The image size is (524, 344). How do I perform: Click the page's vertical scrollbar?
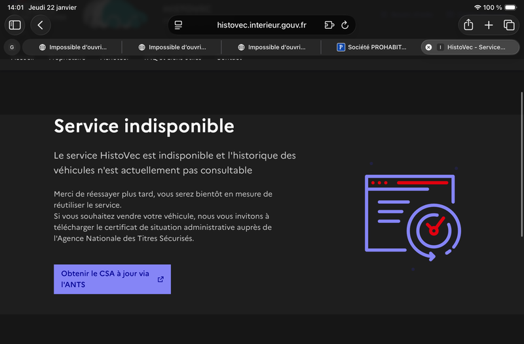(521, 131)
